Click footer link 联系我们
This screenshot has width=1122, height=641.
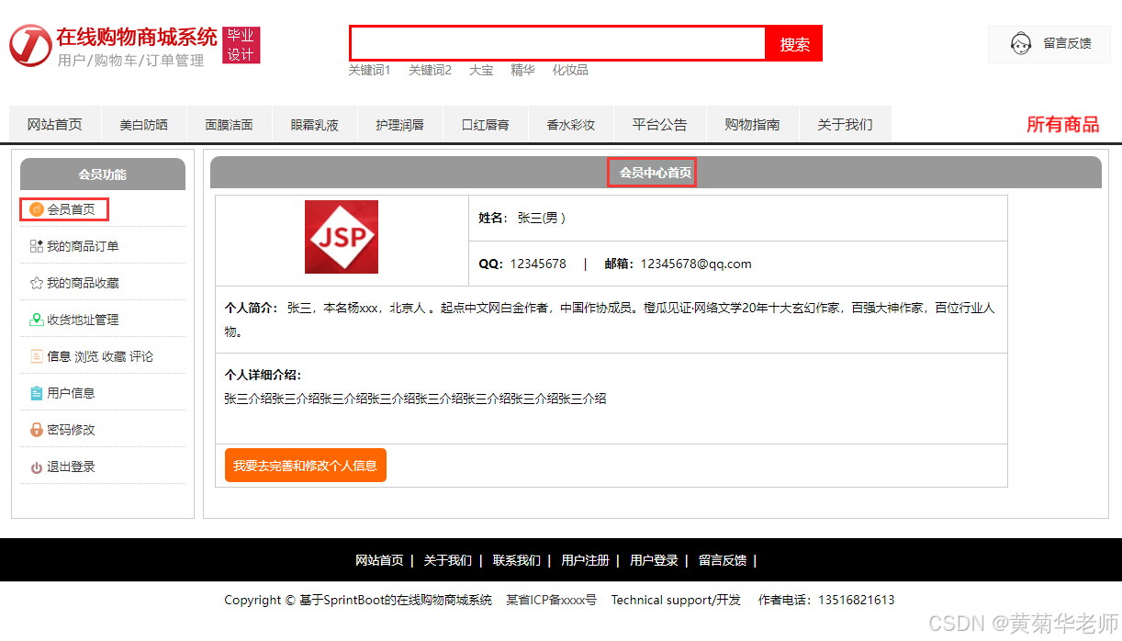pyautogui.click(x=517, y=560)
